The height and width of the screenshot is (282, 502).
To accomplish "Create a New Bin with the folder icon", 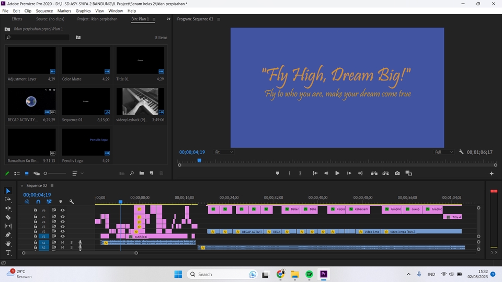I will pyautogui.click(x=142, y=173).
